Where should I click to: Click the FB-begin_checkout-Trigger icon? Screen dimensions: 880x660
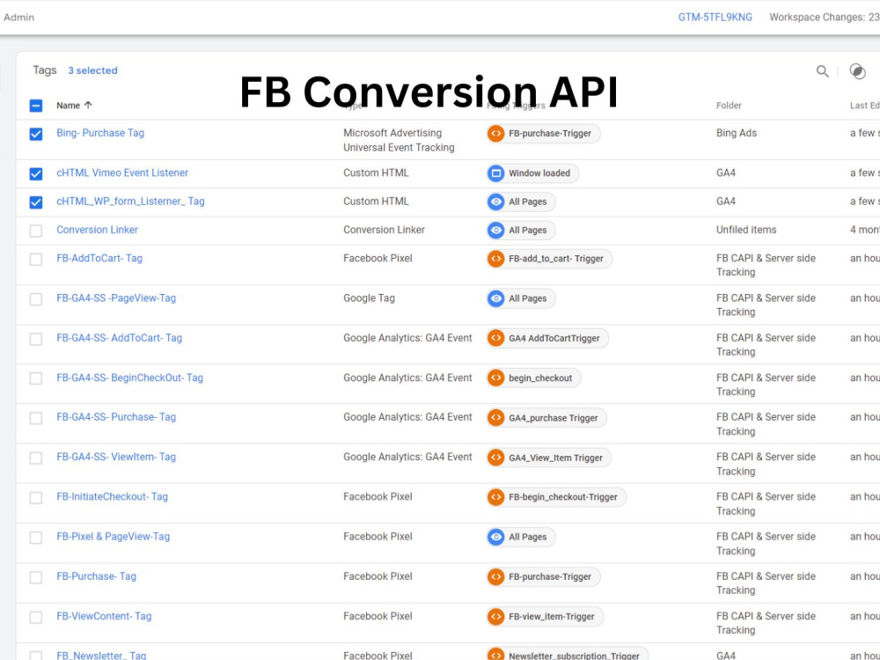(495, 497)
